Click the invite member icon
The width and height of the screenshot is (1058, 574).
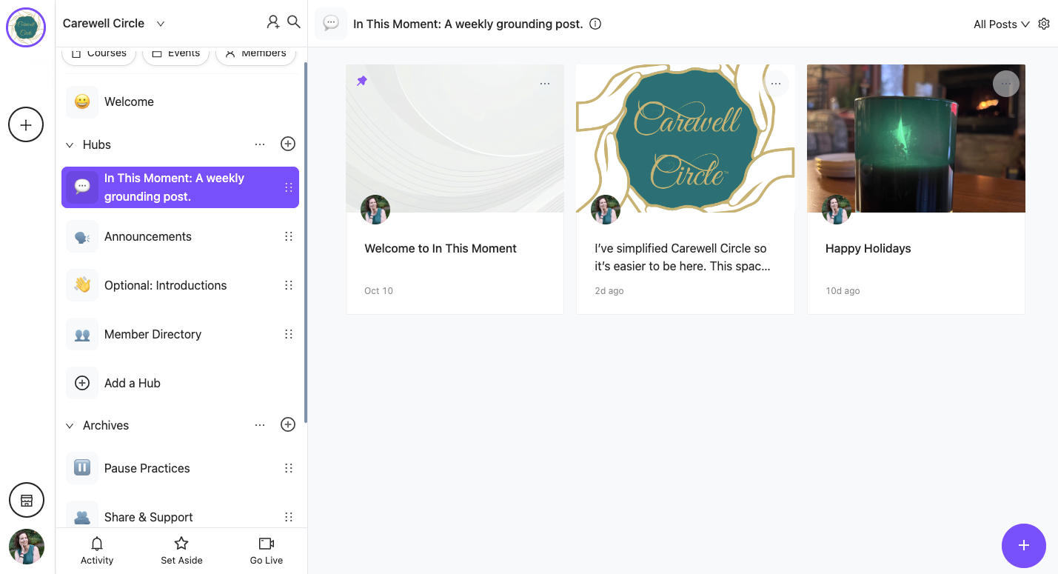[273, 22]
